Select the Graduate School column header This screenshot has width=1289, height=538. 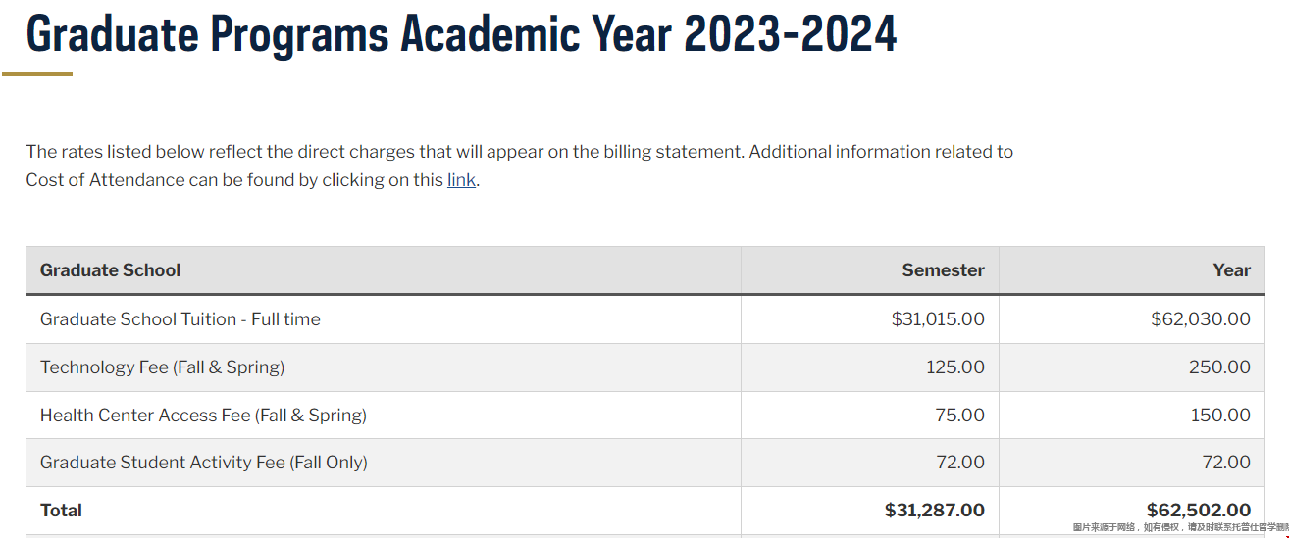coord(110,270)
